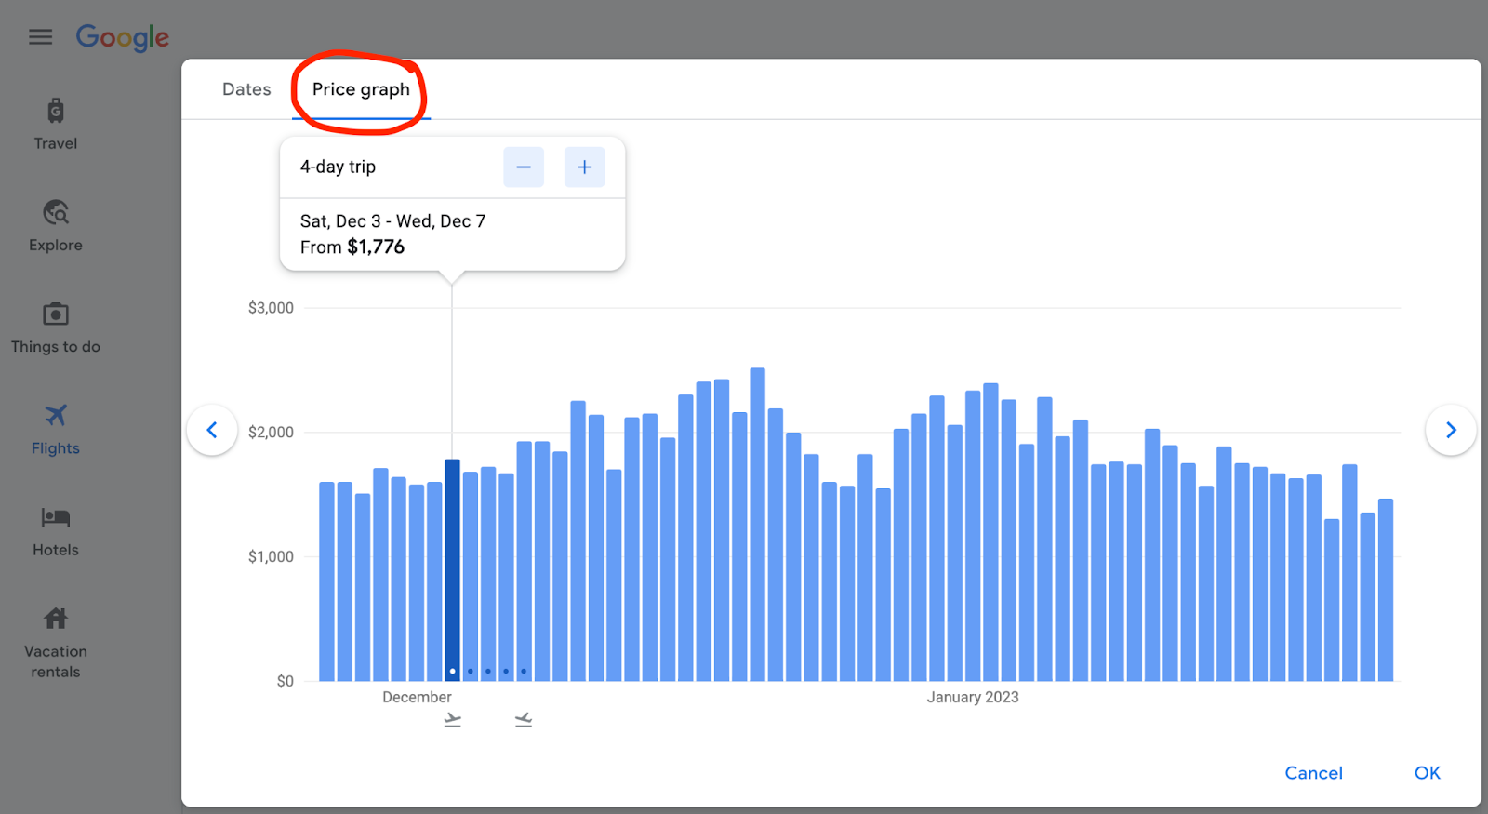Image resolution: width=1488 pixels, height=814 pixels.
Task: Click the $3,000 axis label
Action: coord(271,308)
